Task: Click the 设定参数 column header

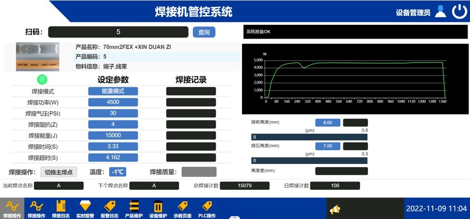Action: (113, 80)
